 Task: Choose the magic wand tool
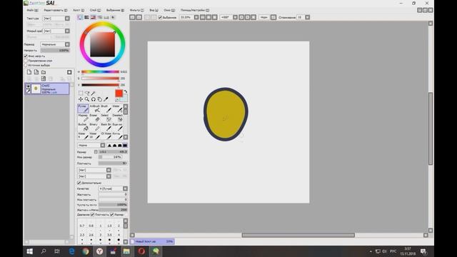94,93
